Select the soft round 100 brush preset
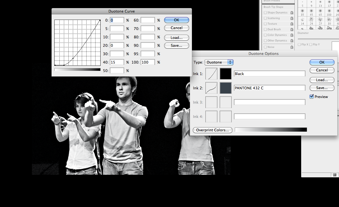 pos(329,12)
